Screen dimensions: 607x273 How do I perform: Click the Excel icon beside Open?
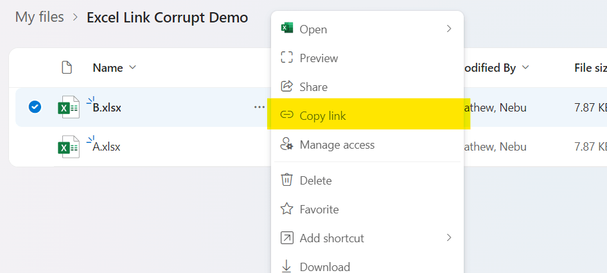[x=287, y=29]
